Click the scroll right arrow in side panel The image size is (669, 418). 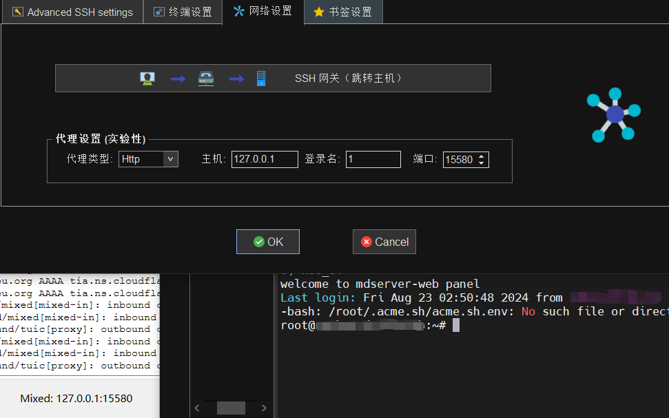click(264, 408)
